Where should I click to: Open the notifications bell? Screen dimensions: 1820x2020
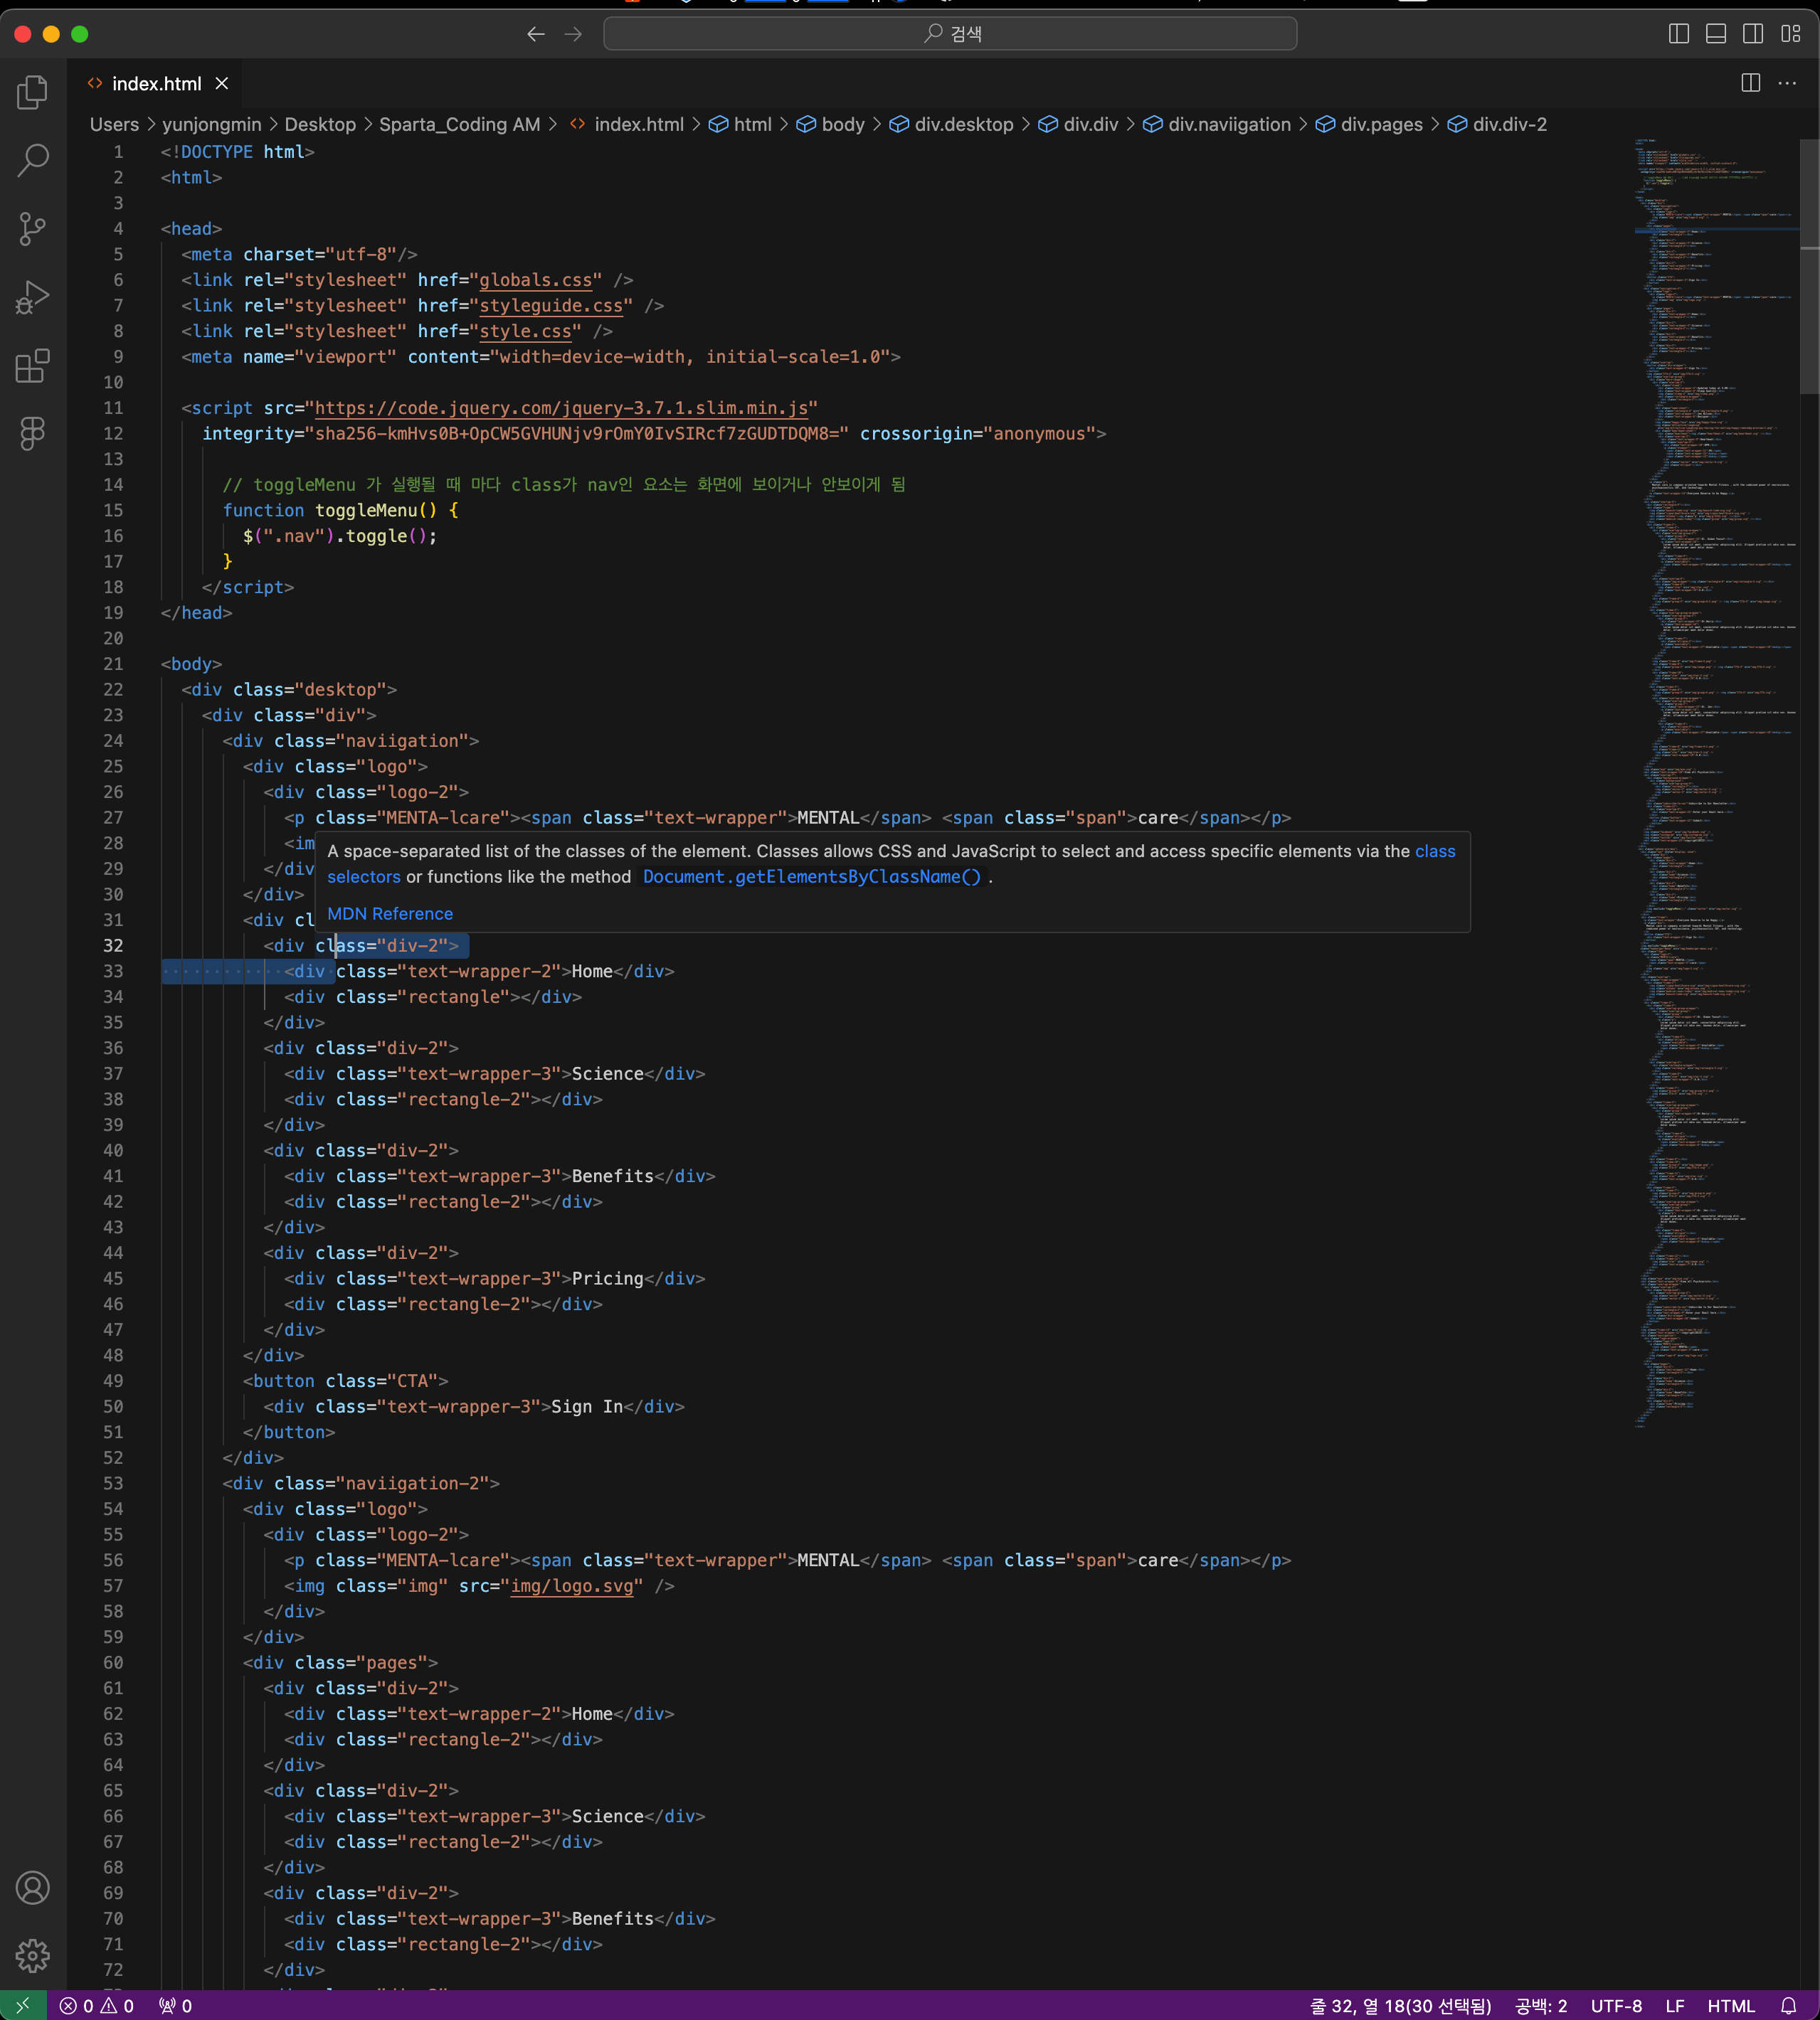point(1789,2005)
